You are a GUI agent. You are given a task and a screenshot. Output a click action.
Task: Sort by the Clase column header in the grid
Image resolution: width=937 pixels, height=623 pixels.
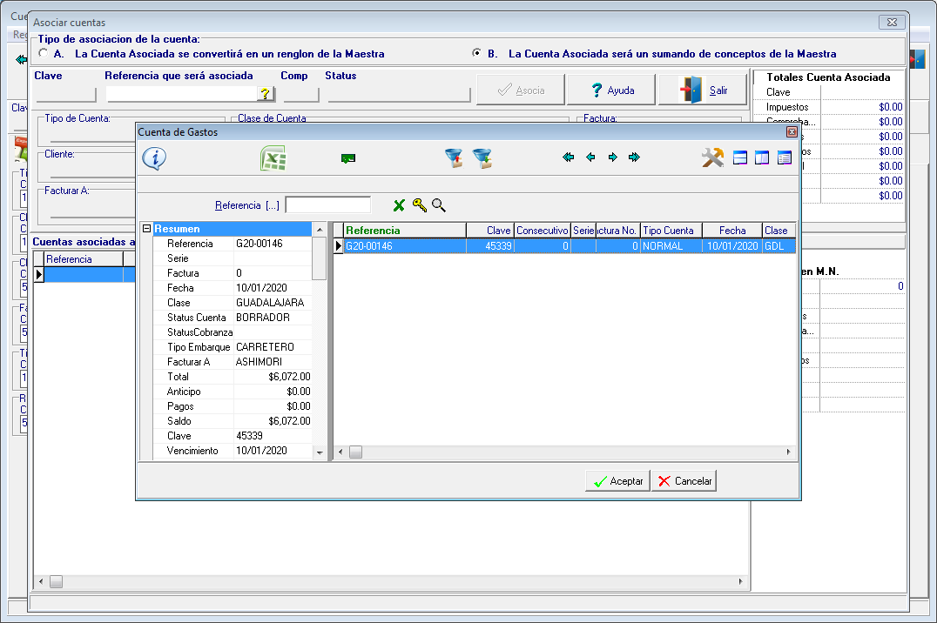pos(779,231)
